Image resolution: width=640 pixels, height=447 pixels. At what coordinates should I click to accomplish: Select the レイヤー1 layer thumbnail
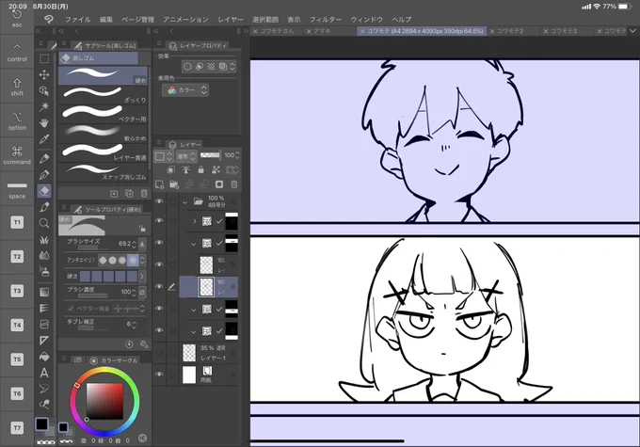[189, 353]
